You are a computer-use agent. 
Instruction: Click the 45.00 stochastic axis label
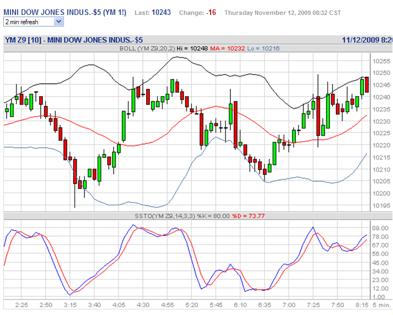(380, 263)
